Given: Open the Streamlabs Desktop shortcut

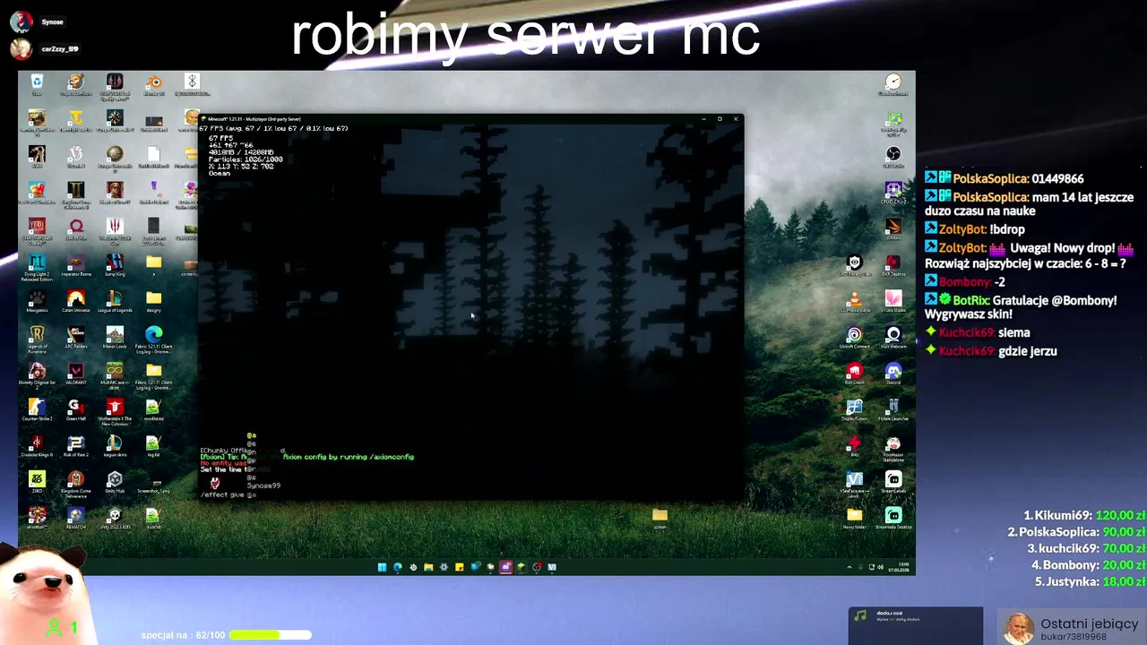Looking at the screenshot, I should tap(893, 519).
